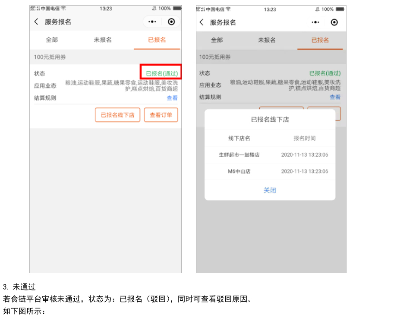Tap the circular target icon in right phone
Image resolution: width=397 pixels, height=315 pixels.
(x=334, y=22)
